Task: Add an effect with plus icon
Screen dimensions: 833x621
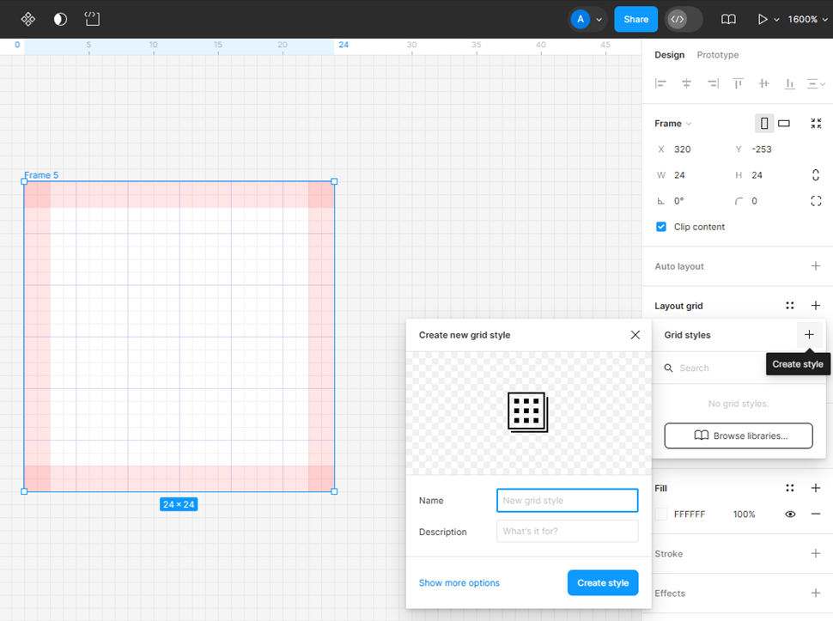Action: [816, 593]
